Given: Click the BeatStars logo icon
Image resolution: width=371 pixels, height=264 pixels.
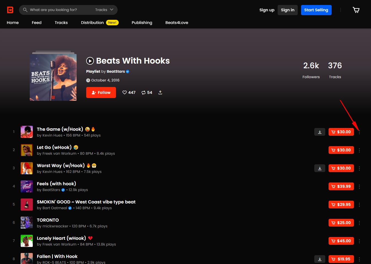Looking at the screenshot, I should [10, 10].
